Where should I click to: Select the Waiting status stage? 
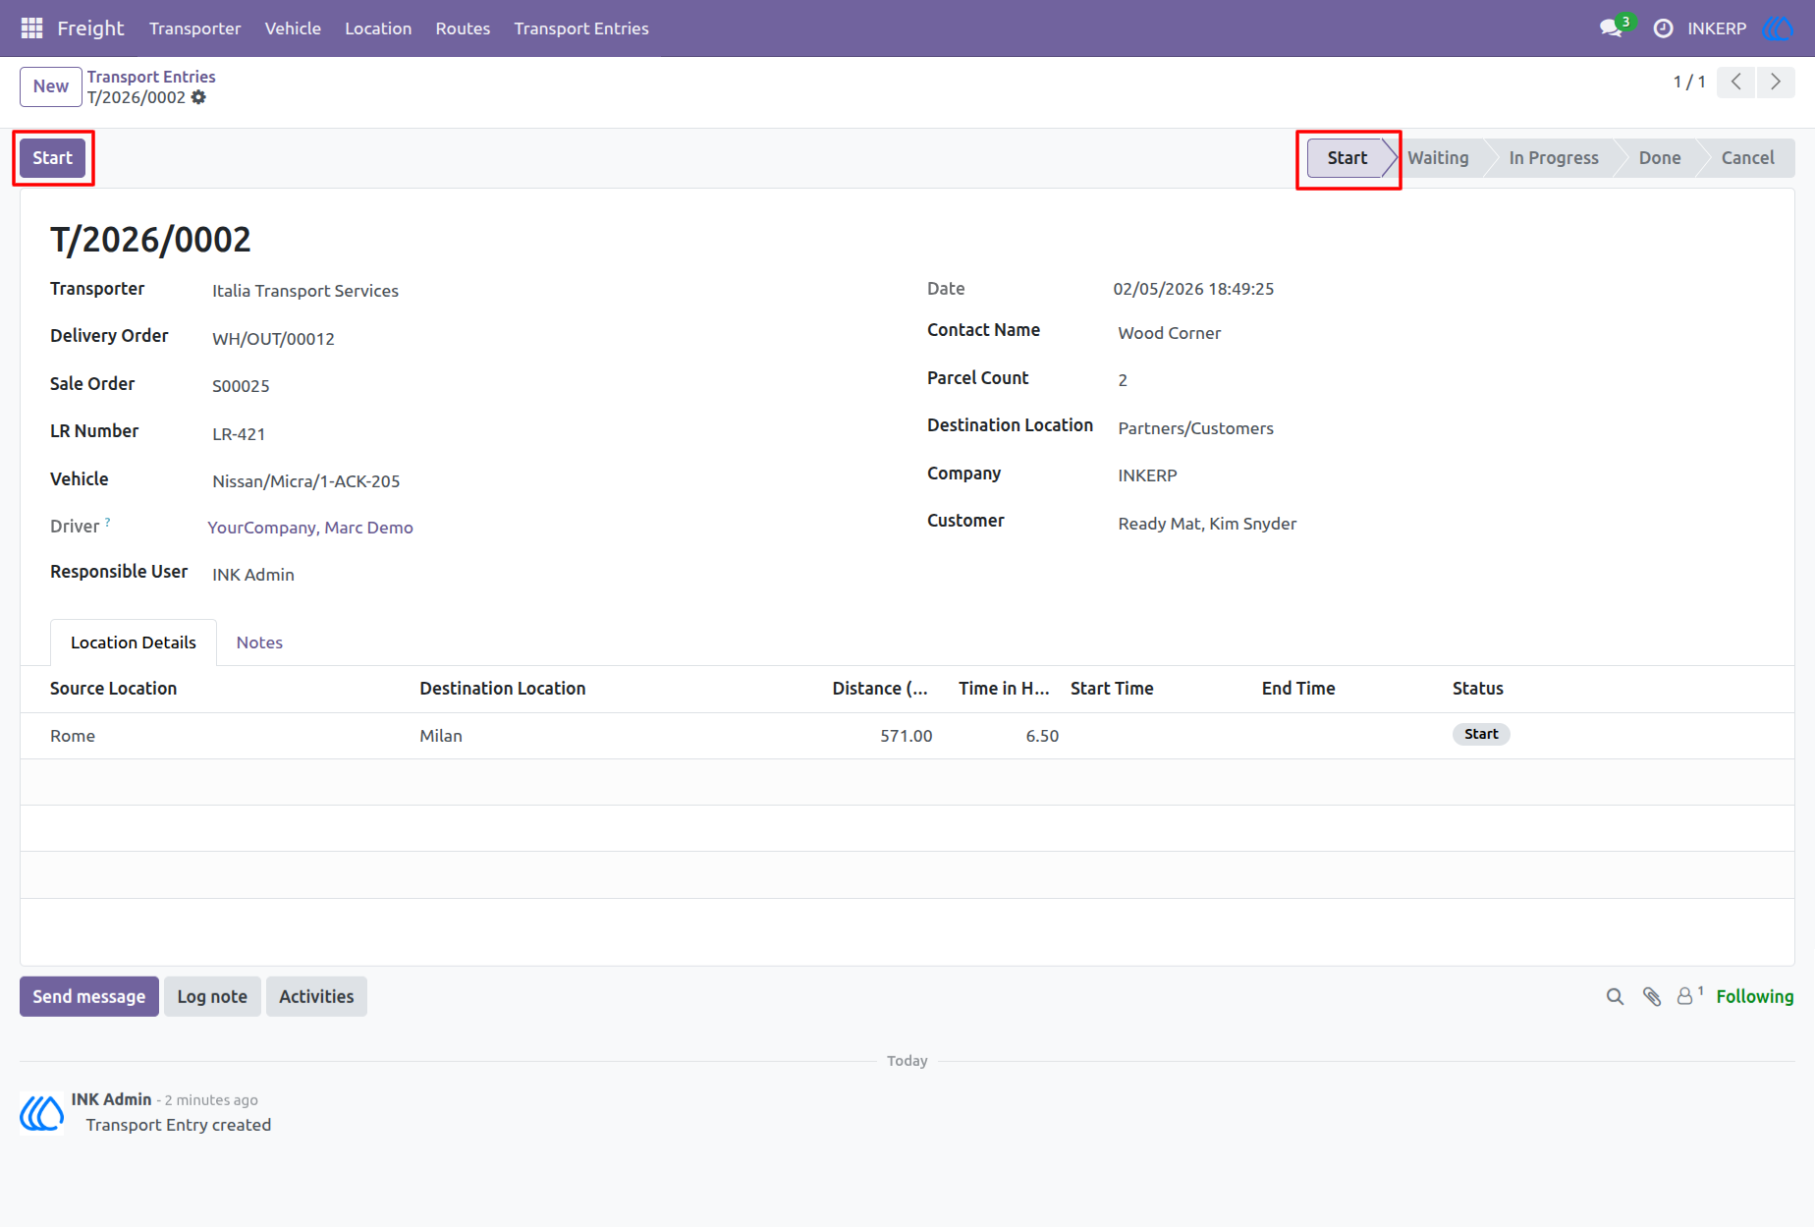1438,158
